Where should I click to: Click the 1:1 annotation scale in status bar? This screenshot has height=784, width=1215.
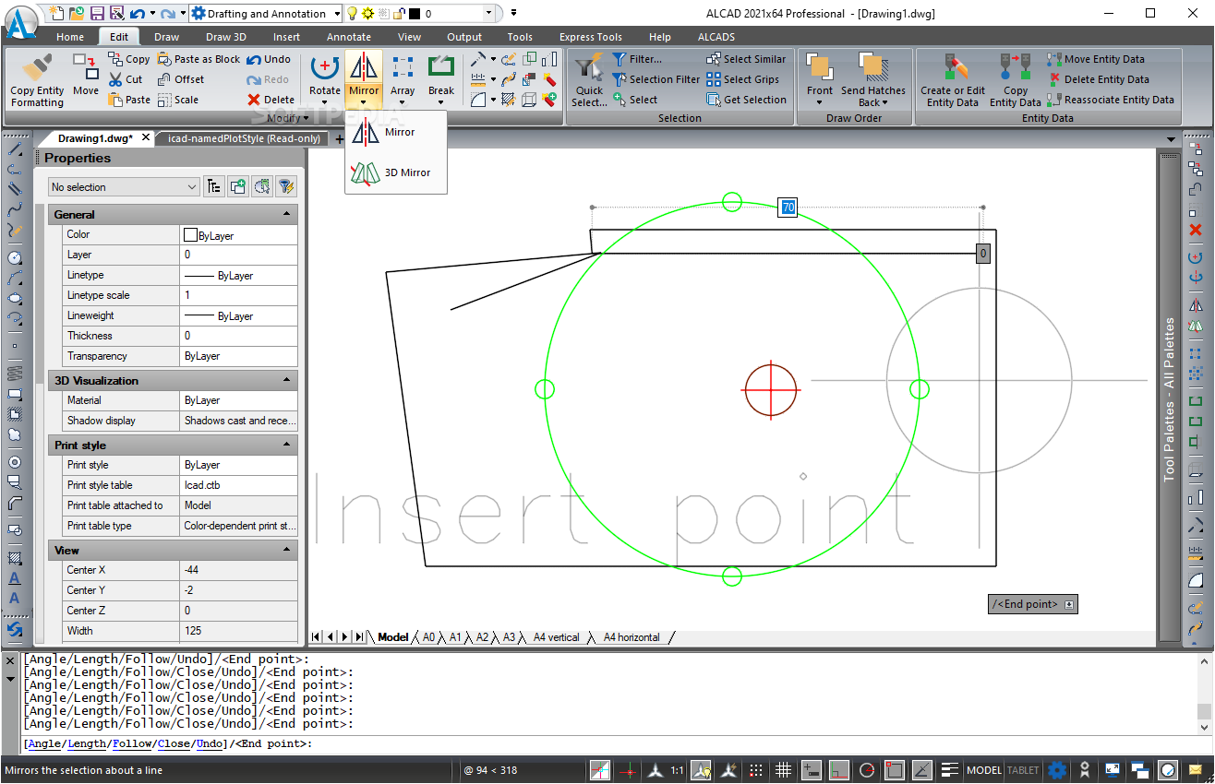click(x=678, y=770)
